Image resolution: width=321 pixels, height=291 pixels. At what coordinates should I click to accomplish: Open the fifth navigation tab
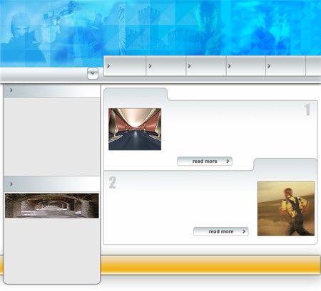[285, 66]
